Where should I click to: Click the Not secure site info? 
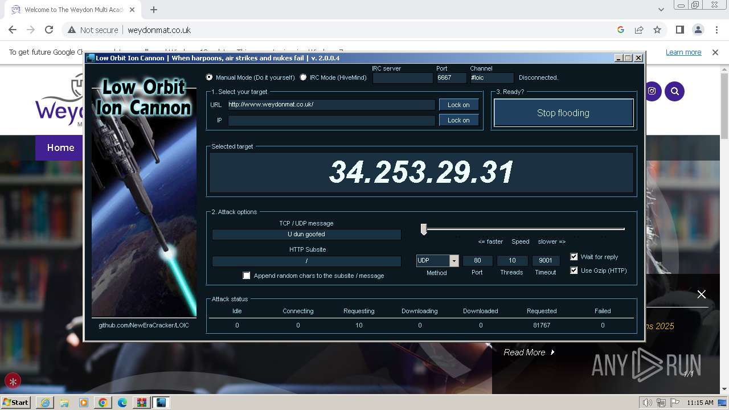93,30
